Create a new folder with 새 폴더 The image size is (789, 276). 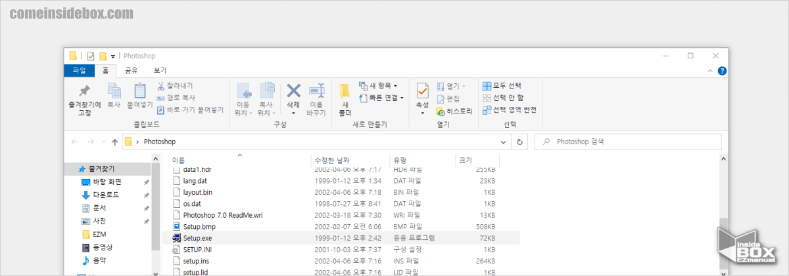345,100
